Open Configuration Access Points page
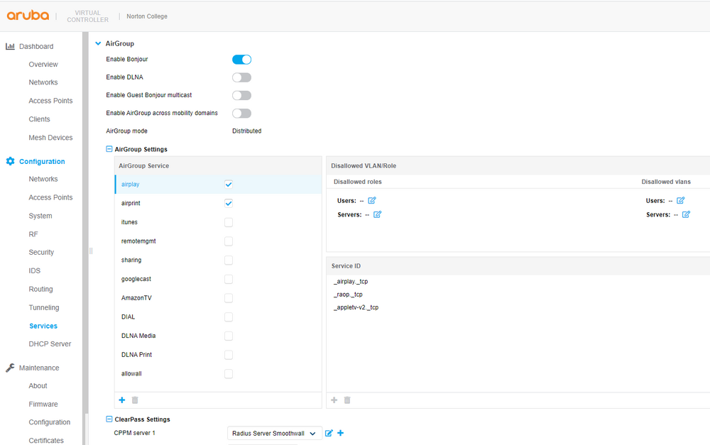 point(50,197)
